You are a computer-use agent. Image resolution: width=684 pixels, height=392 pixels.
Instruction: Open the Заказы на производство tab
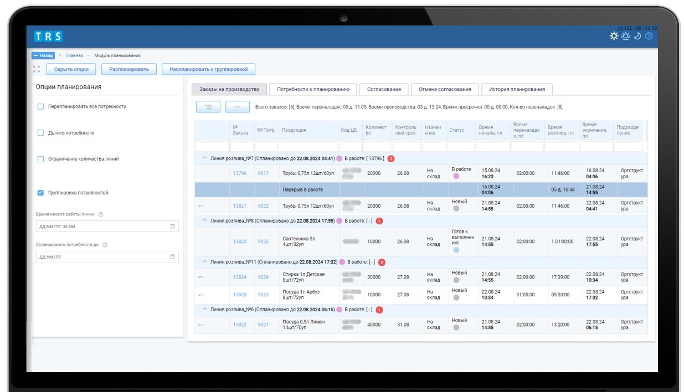point(229,89)
